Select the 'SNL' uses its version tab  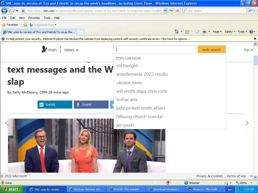point(39,32)
